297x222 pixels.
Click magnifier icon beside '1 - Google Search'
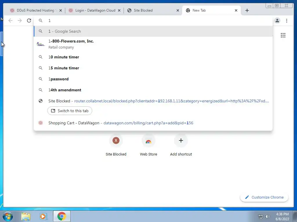41,31
